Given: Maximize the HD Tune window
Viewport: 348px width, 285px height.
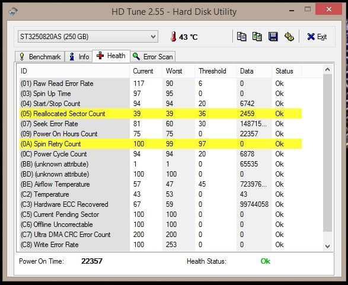Looking at the screenshot, I should [x=308, y=9].
